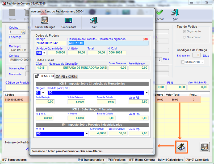Click the % InterEstadual field 5.0000
This screenshot has width=214, height=164.
(76, 102)
